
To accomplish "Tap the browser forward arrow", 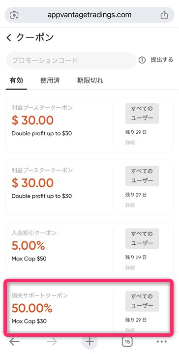I will click(x=52, y=342).
